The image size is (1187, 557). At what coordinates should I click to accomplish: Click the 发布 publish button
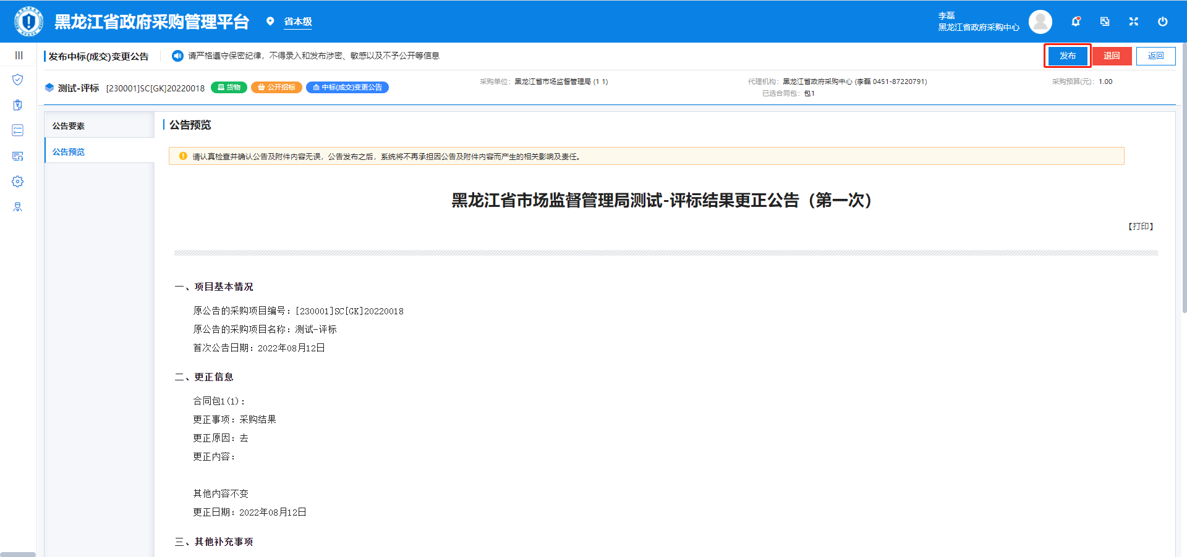1068,56
